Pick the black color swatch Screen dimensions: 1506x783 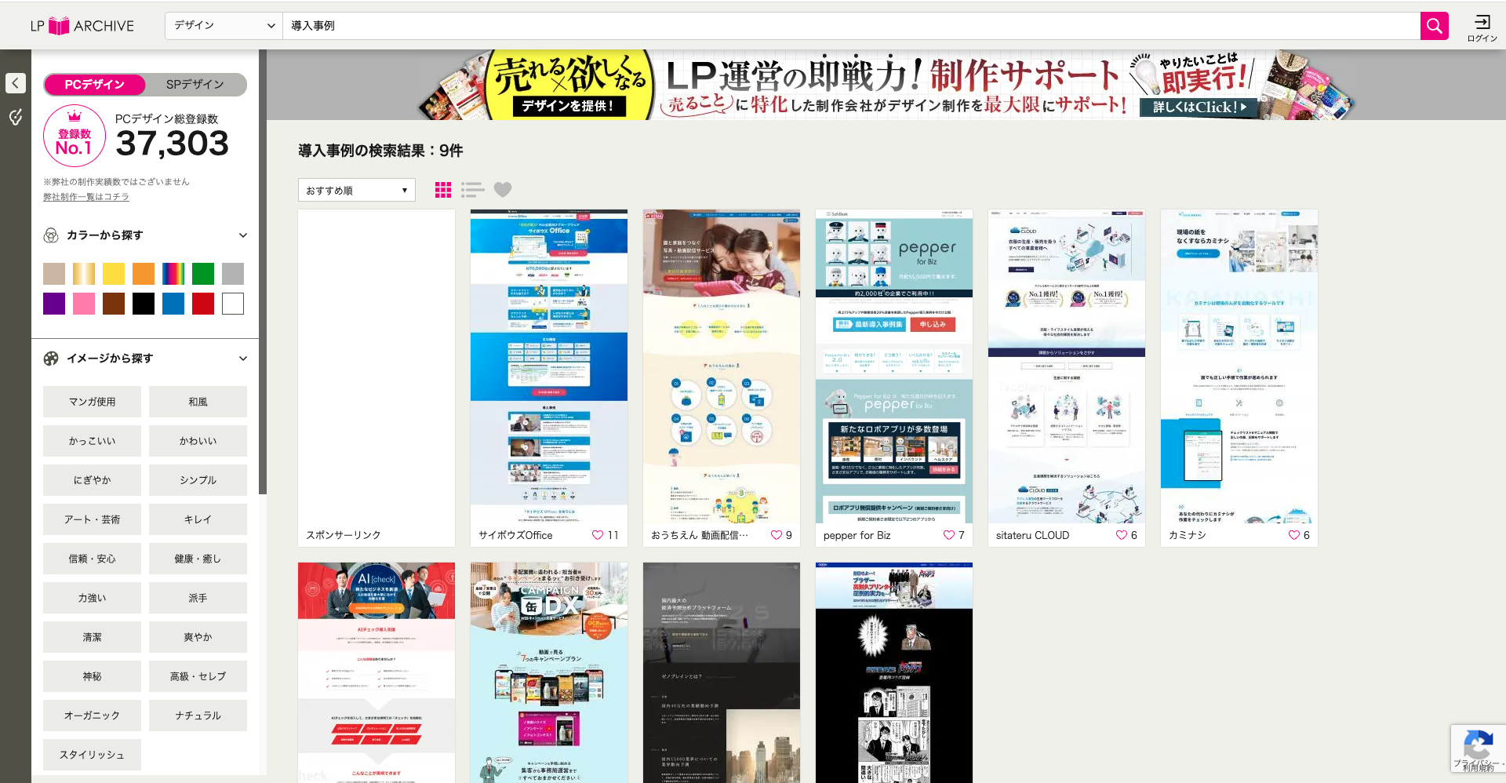coord(144,304)
